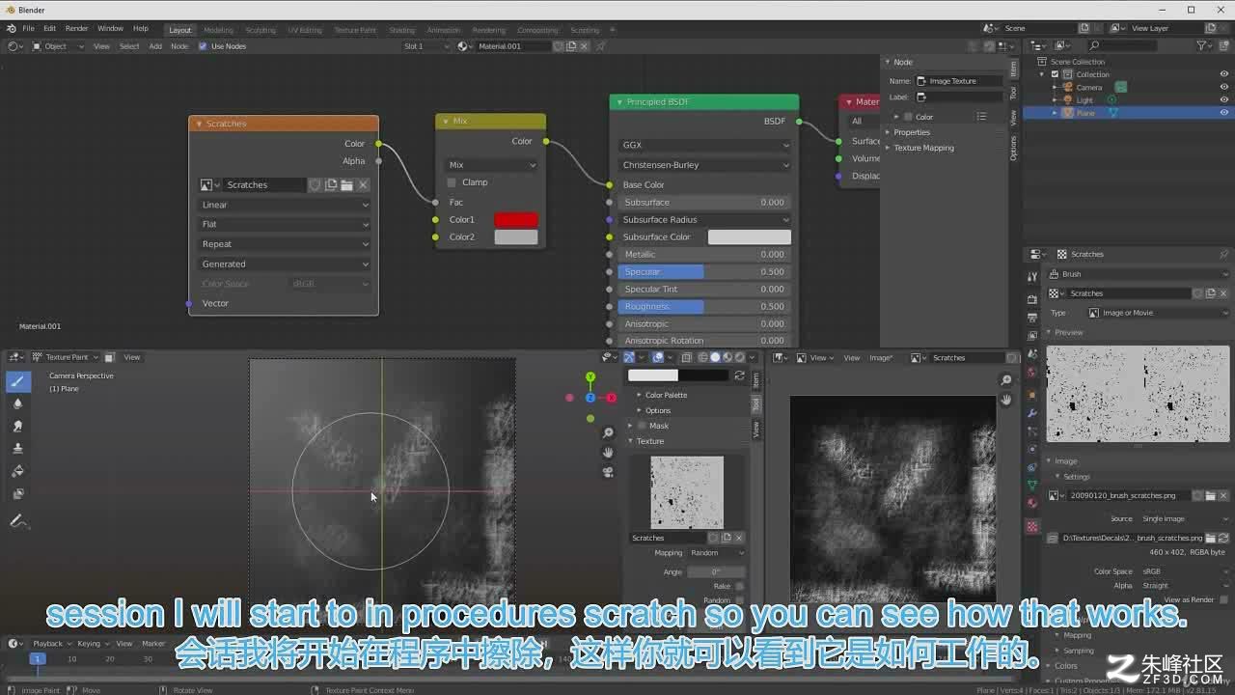This screenshot has width=1235, height=695.
Task: Swap brush primary and secondary colors
Action: (x=740, y=375)
